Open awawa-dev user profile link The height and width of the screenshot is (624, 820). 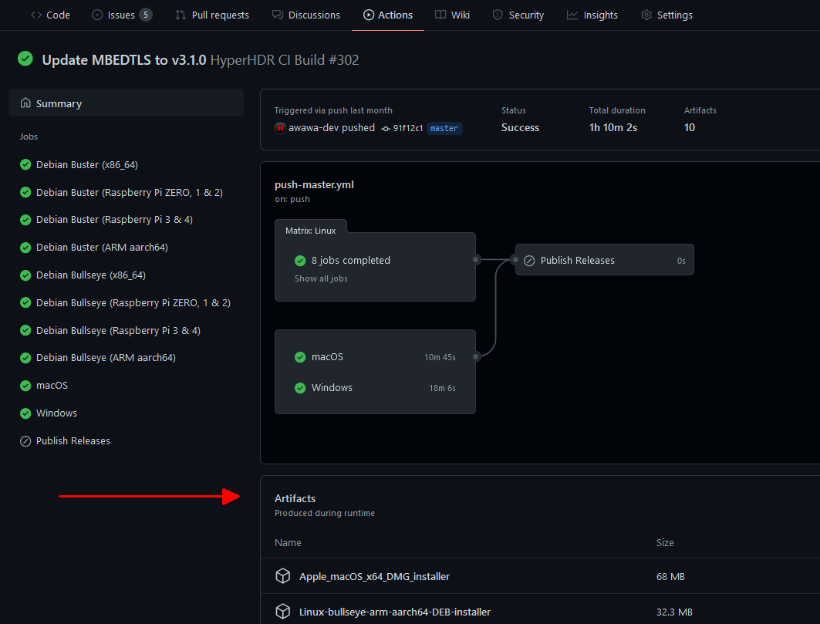tap(313, 127)
